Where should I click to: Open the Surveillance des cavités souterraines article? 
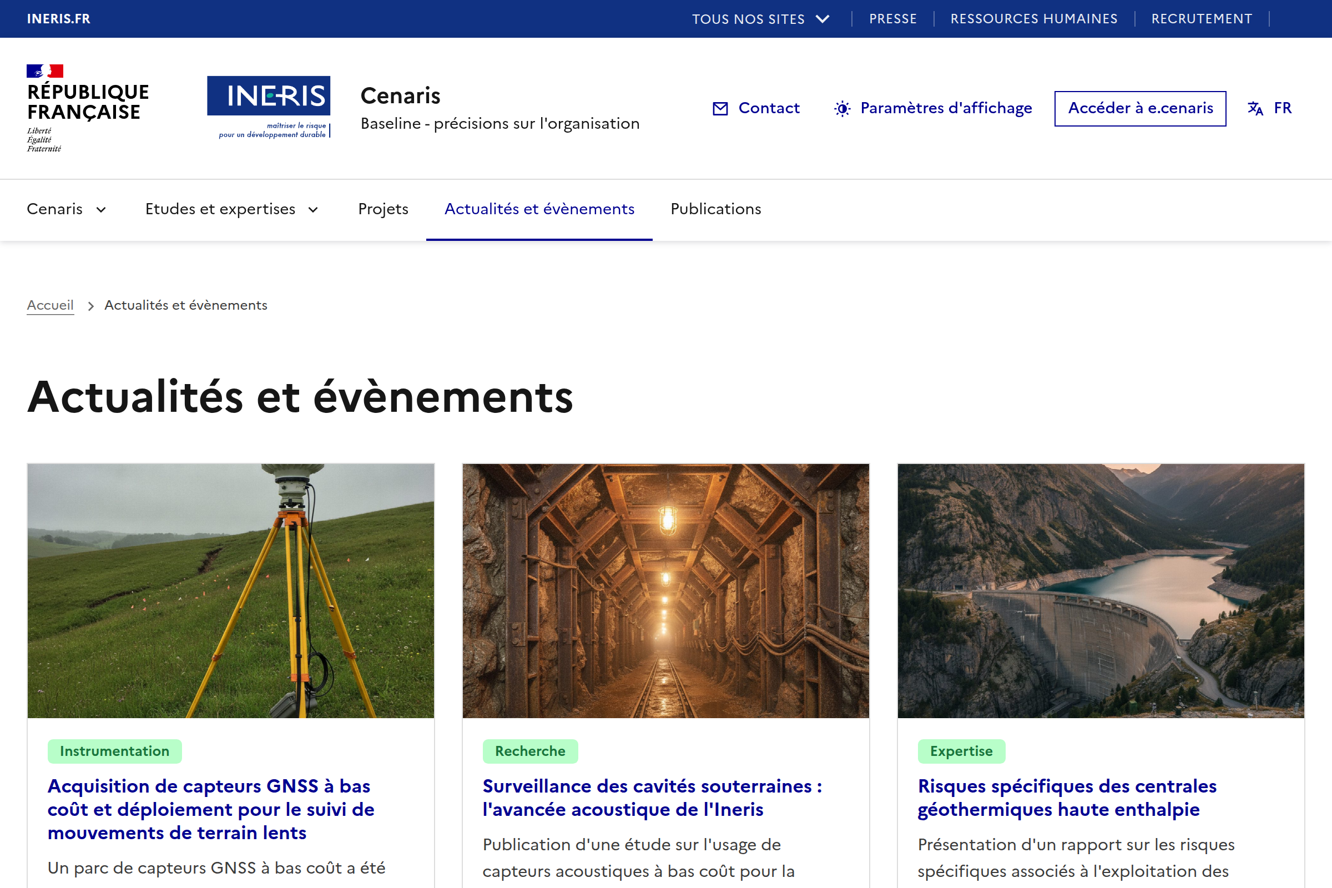653,798
